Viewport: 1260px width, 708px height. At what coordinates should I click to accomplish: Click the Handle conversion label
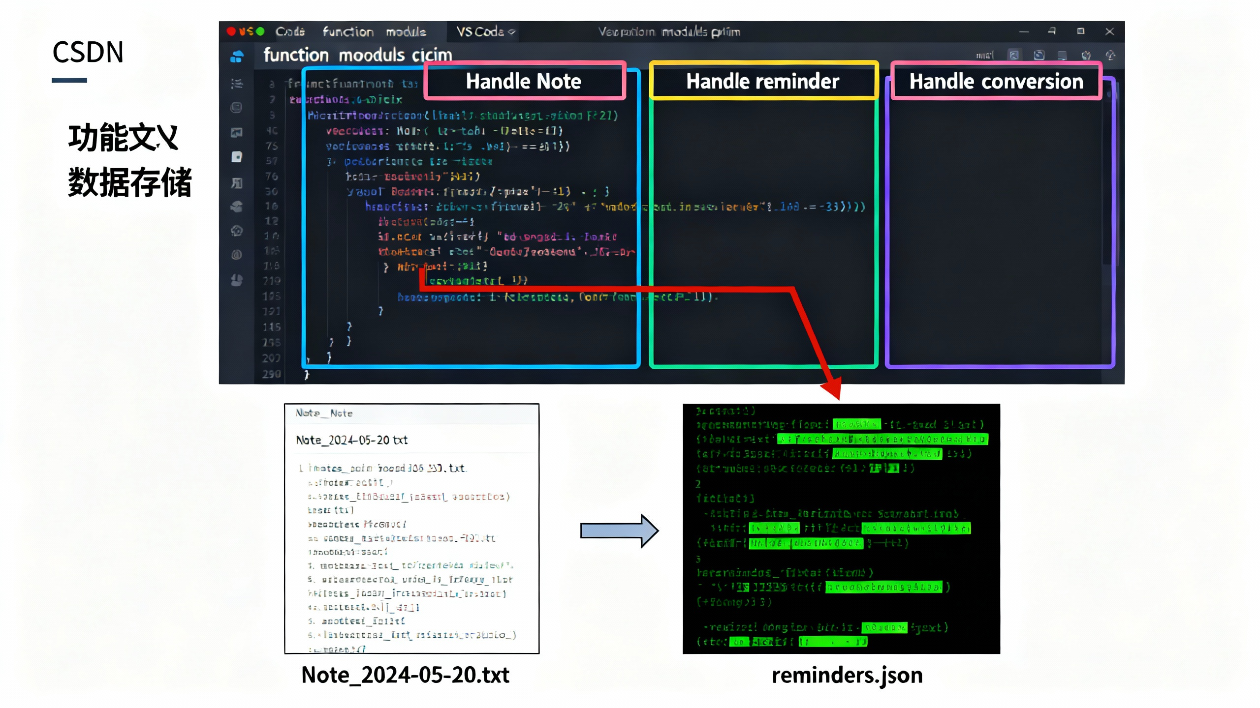tap(996, 81)
